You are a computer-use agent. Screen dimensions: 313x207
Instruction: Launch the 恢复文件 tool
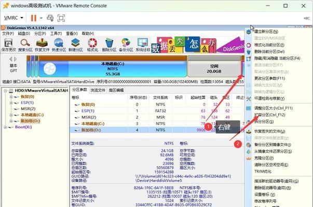click(42, 45)
